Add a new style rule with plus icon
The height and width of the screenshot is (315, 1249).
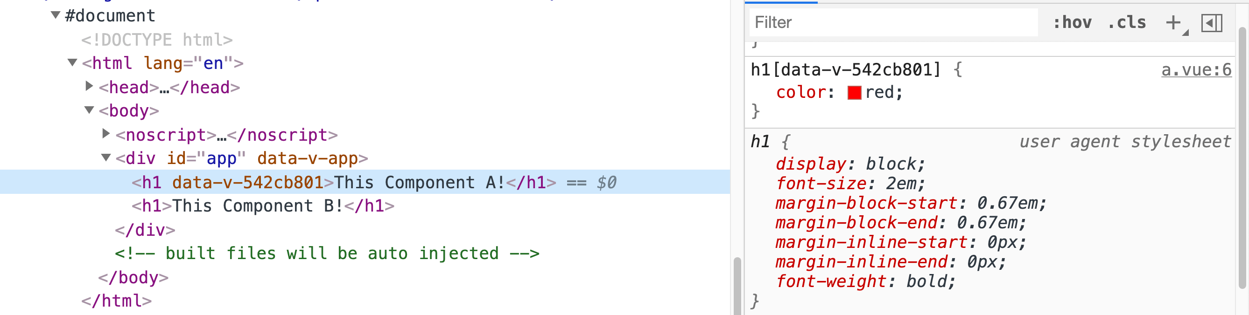tap(1174, 22)
